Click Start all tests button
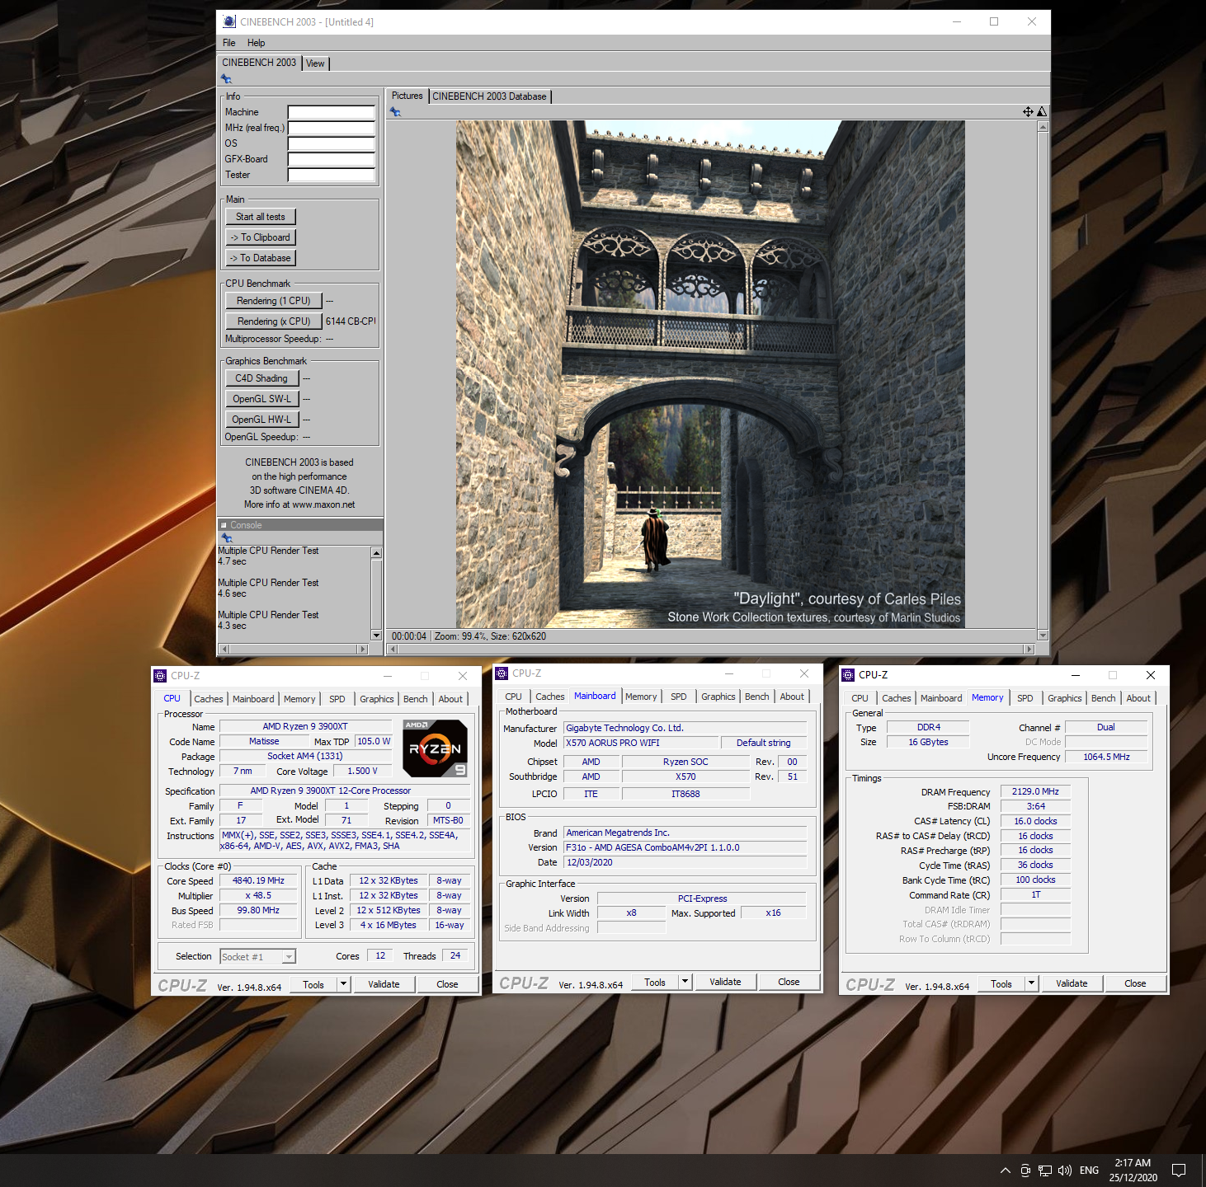This screenshot has width=1206, height=1187. [x=261, y=217]
